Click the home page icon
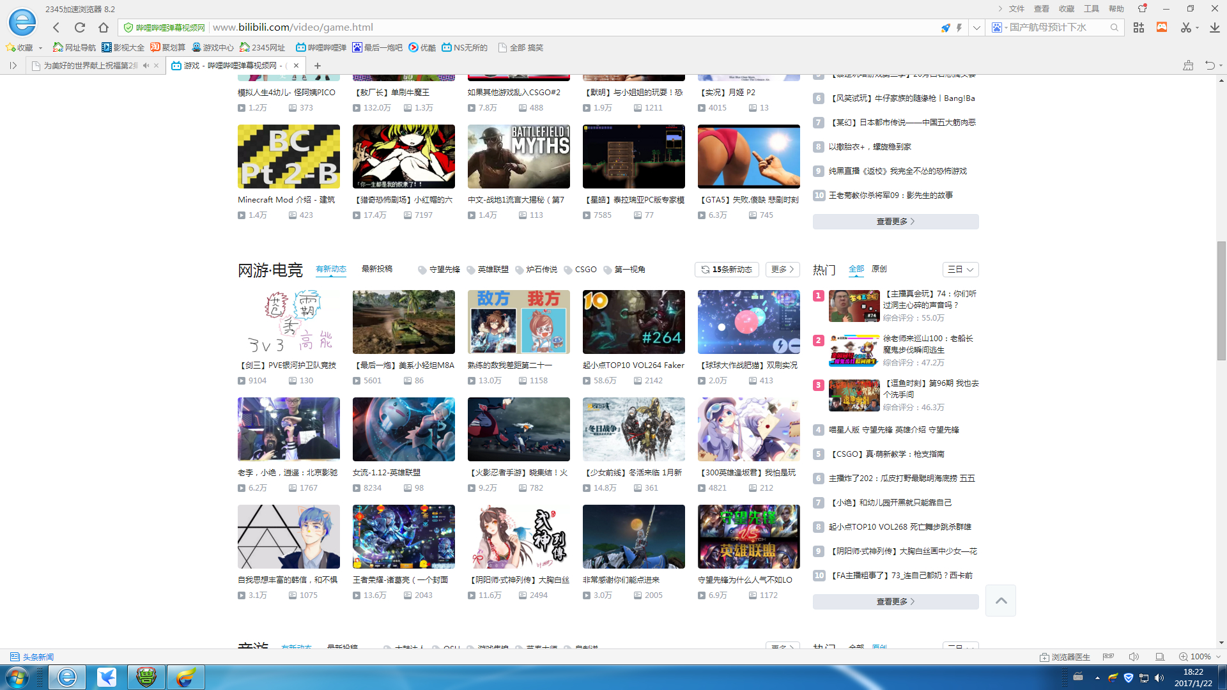Viewport: 1227px width, 690px height. (104, 27)
